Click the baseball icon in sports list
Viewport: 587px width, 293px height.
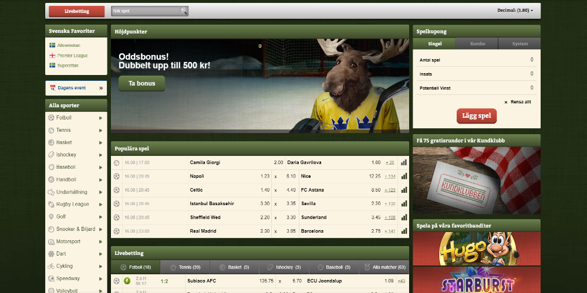click(51, 167)
